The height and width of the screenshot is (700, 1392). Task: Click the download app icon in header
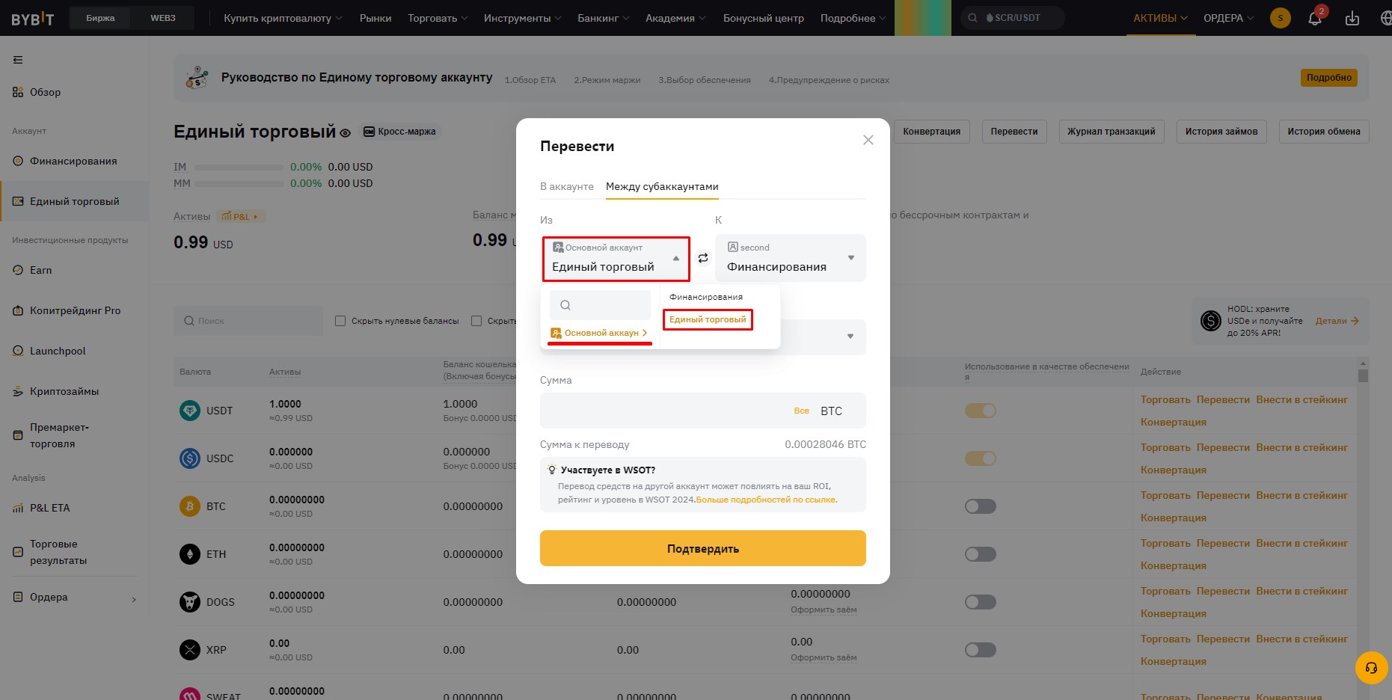(1352, 18)
